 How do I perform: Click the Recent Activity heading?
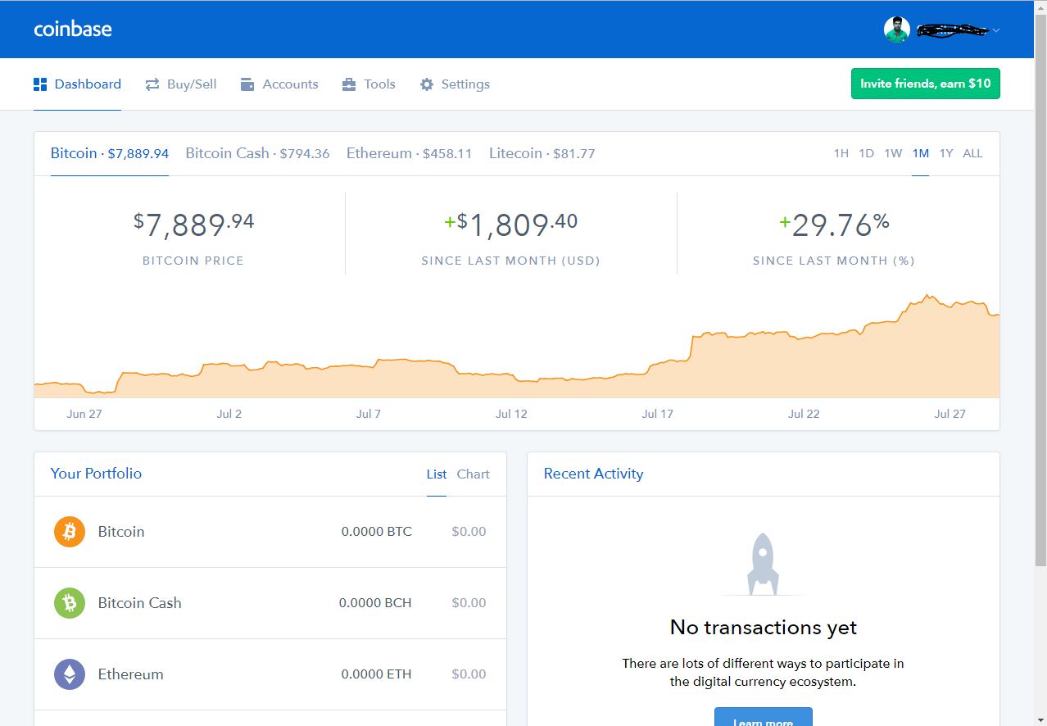click(x=594, y=474)
